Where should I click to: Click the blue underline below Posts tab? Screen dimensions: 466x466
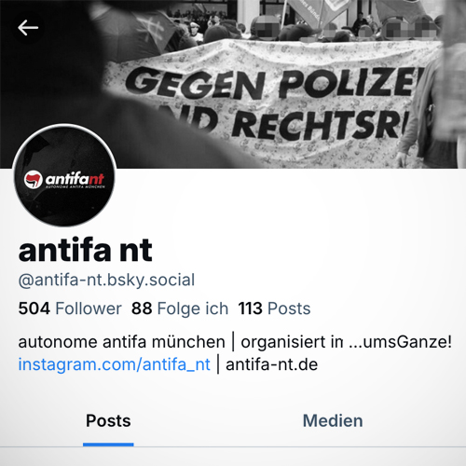tap(108, 445)
